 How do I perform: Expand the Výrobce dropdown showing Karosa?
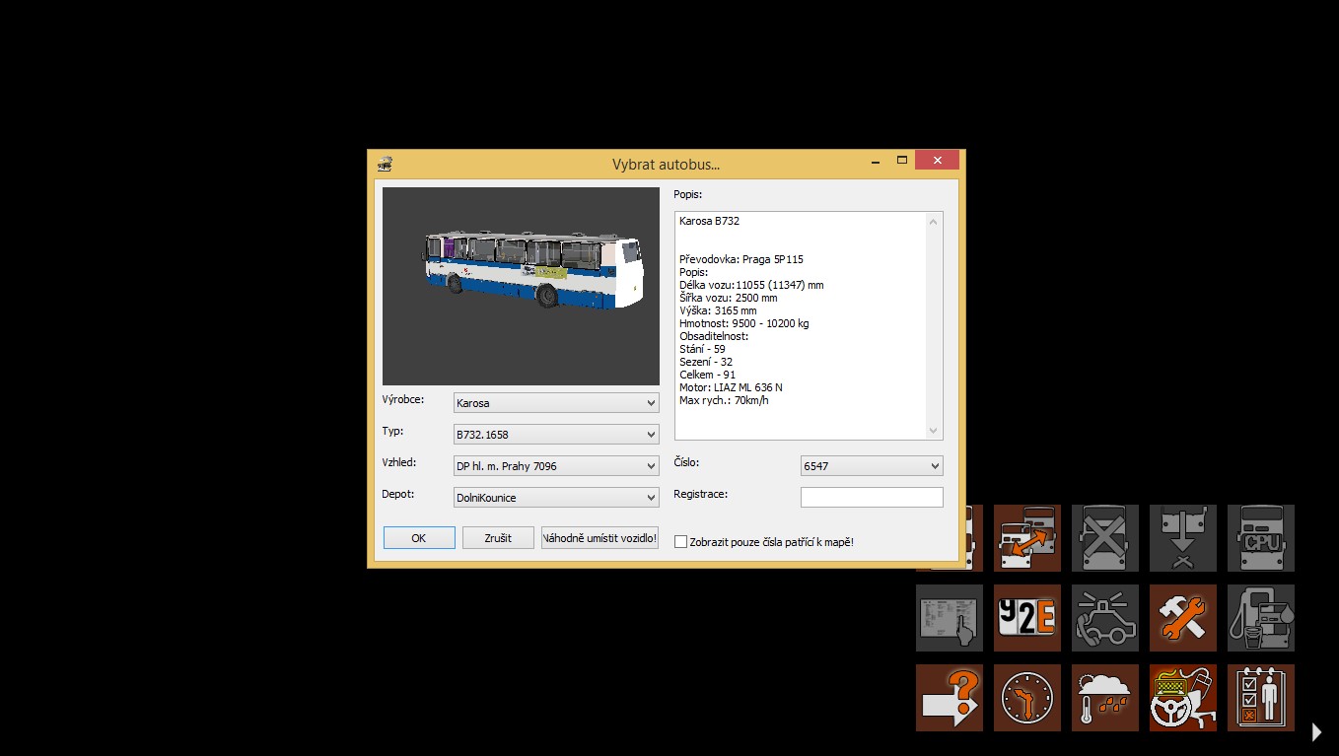pos(556,403)
